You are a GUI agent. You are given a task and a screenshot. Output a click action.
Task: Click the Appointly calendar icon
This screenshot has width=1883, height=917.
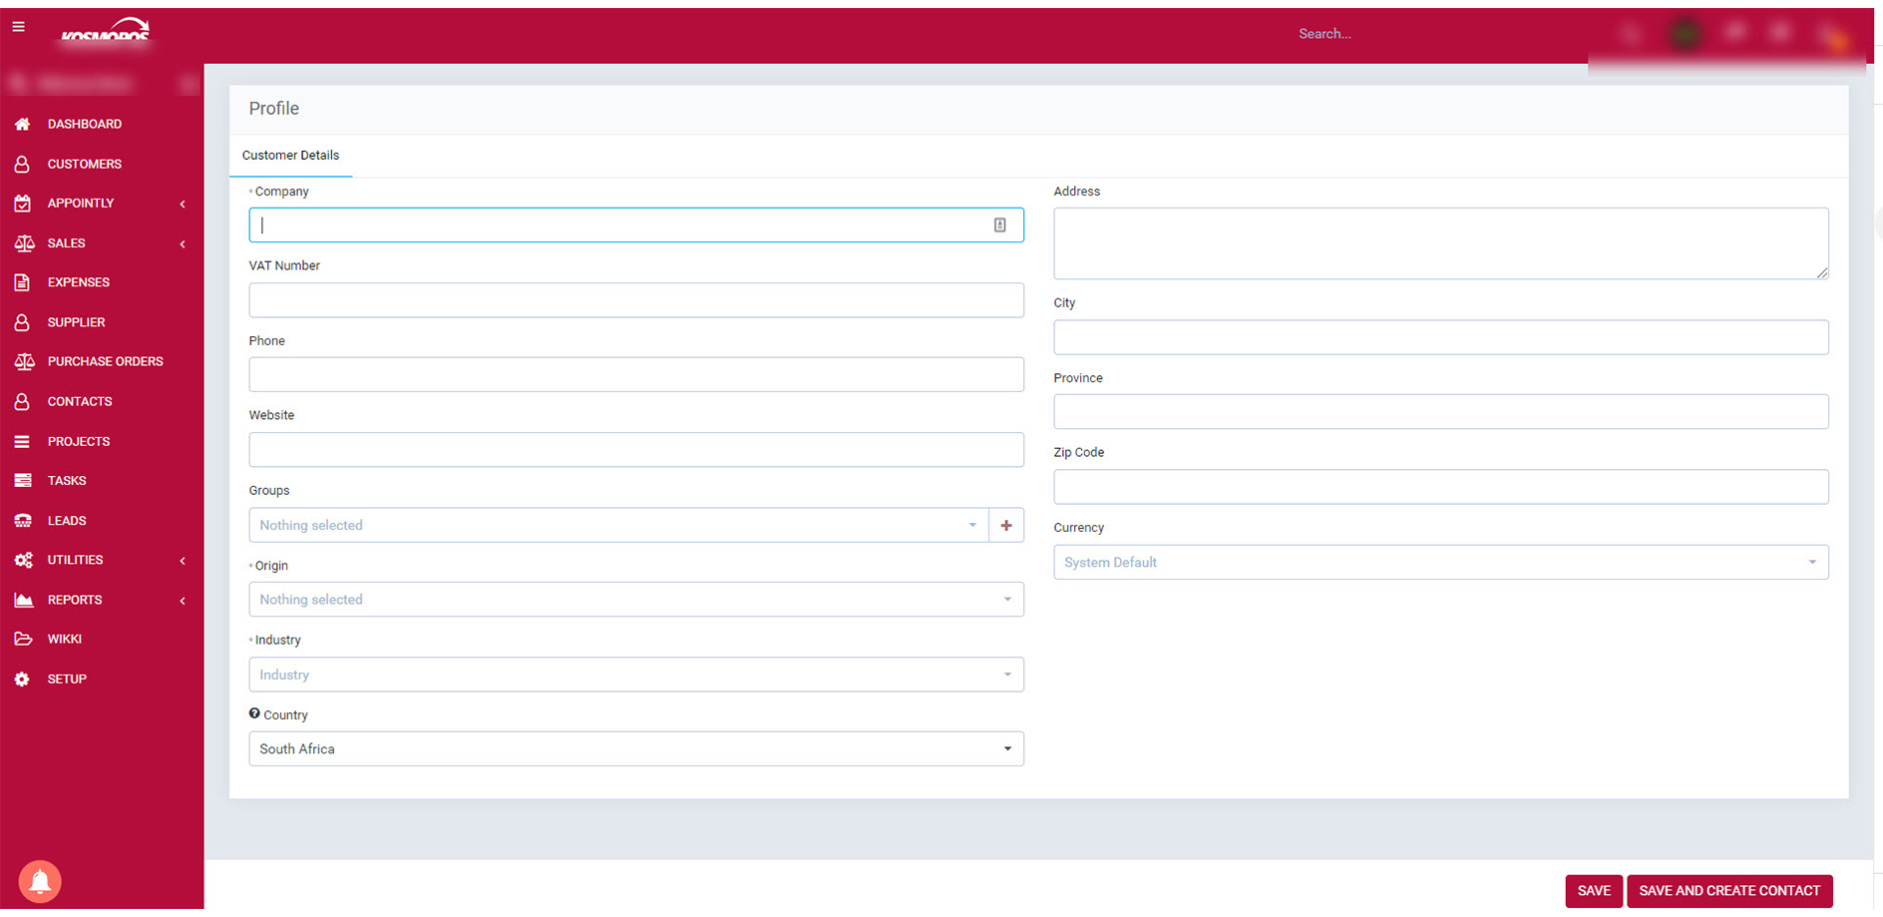tap(22, 204)
